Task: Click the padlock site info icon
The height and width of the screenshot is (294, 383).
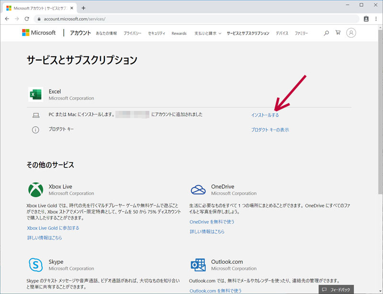Action: pyautogui.click(x=39, y=19)
